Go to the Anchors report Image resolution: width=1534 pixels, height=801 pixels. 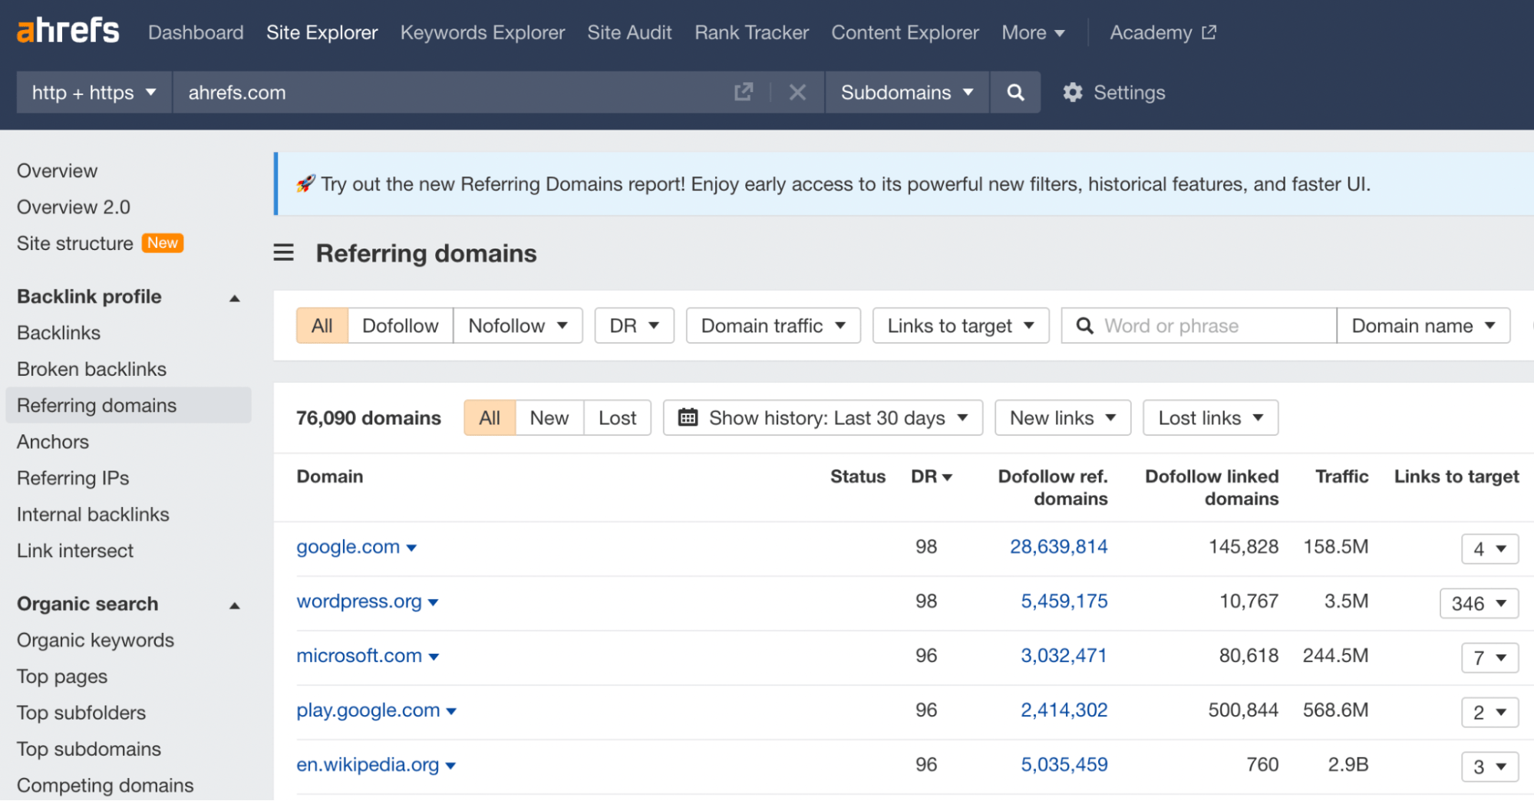click(52, 441)
